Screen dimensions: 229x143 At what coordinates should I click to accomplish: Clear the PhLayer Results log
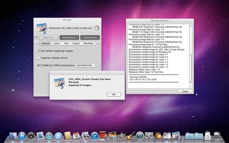click(x=185, y=91)
